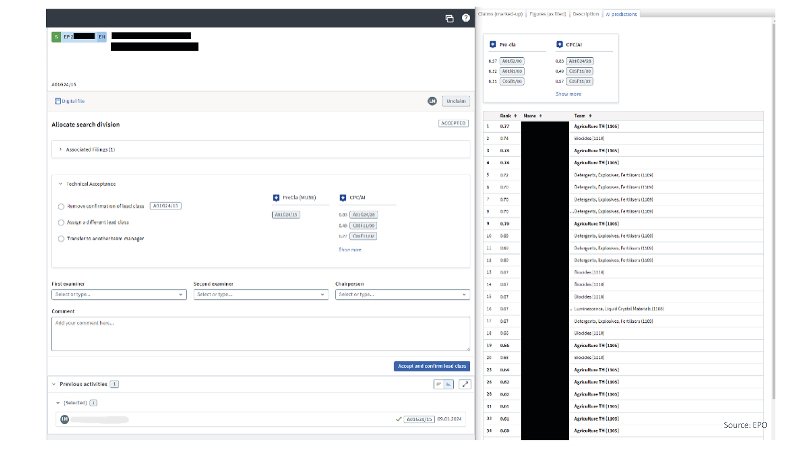
Task: Click the right panel vertical scrollbar
Action: [x=773, y=211]
